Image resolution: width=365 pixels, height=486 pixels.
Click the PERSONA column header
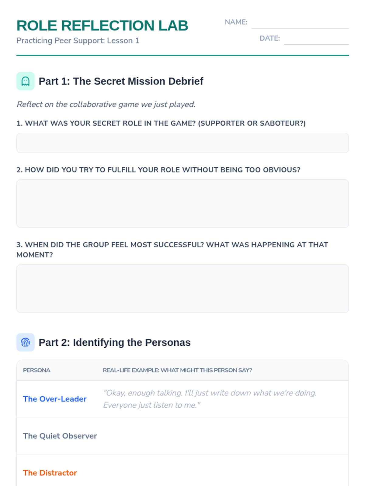[37, 370]
